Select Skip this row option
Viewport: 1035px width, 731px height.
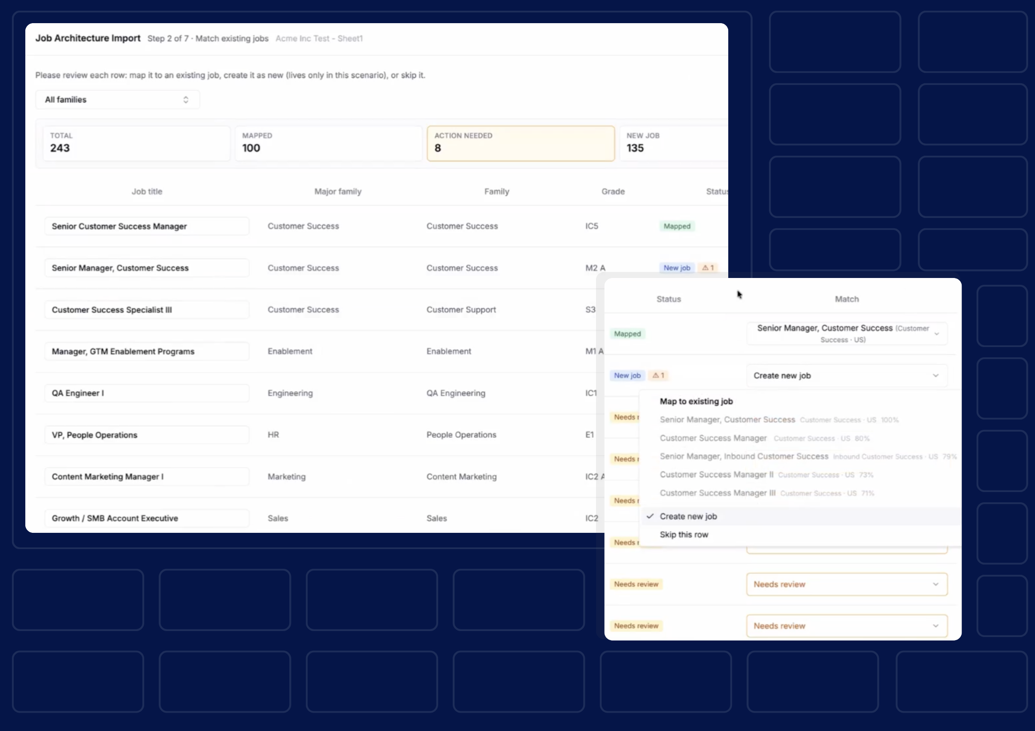coord(800,535)
